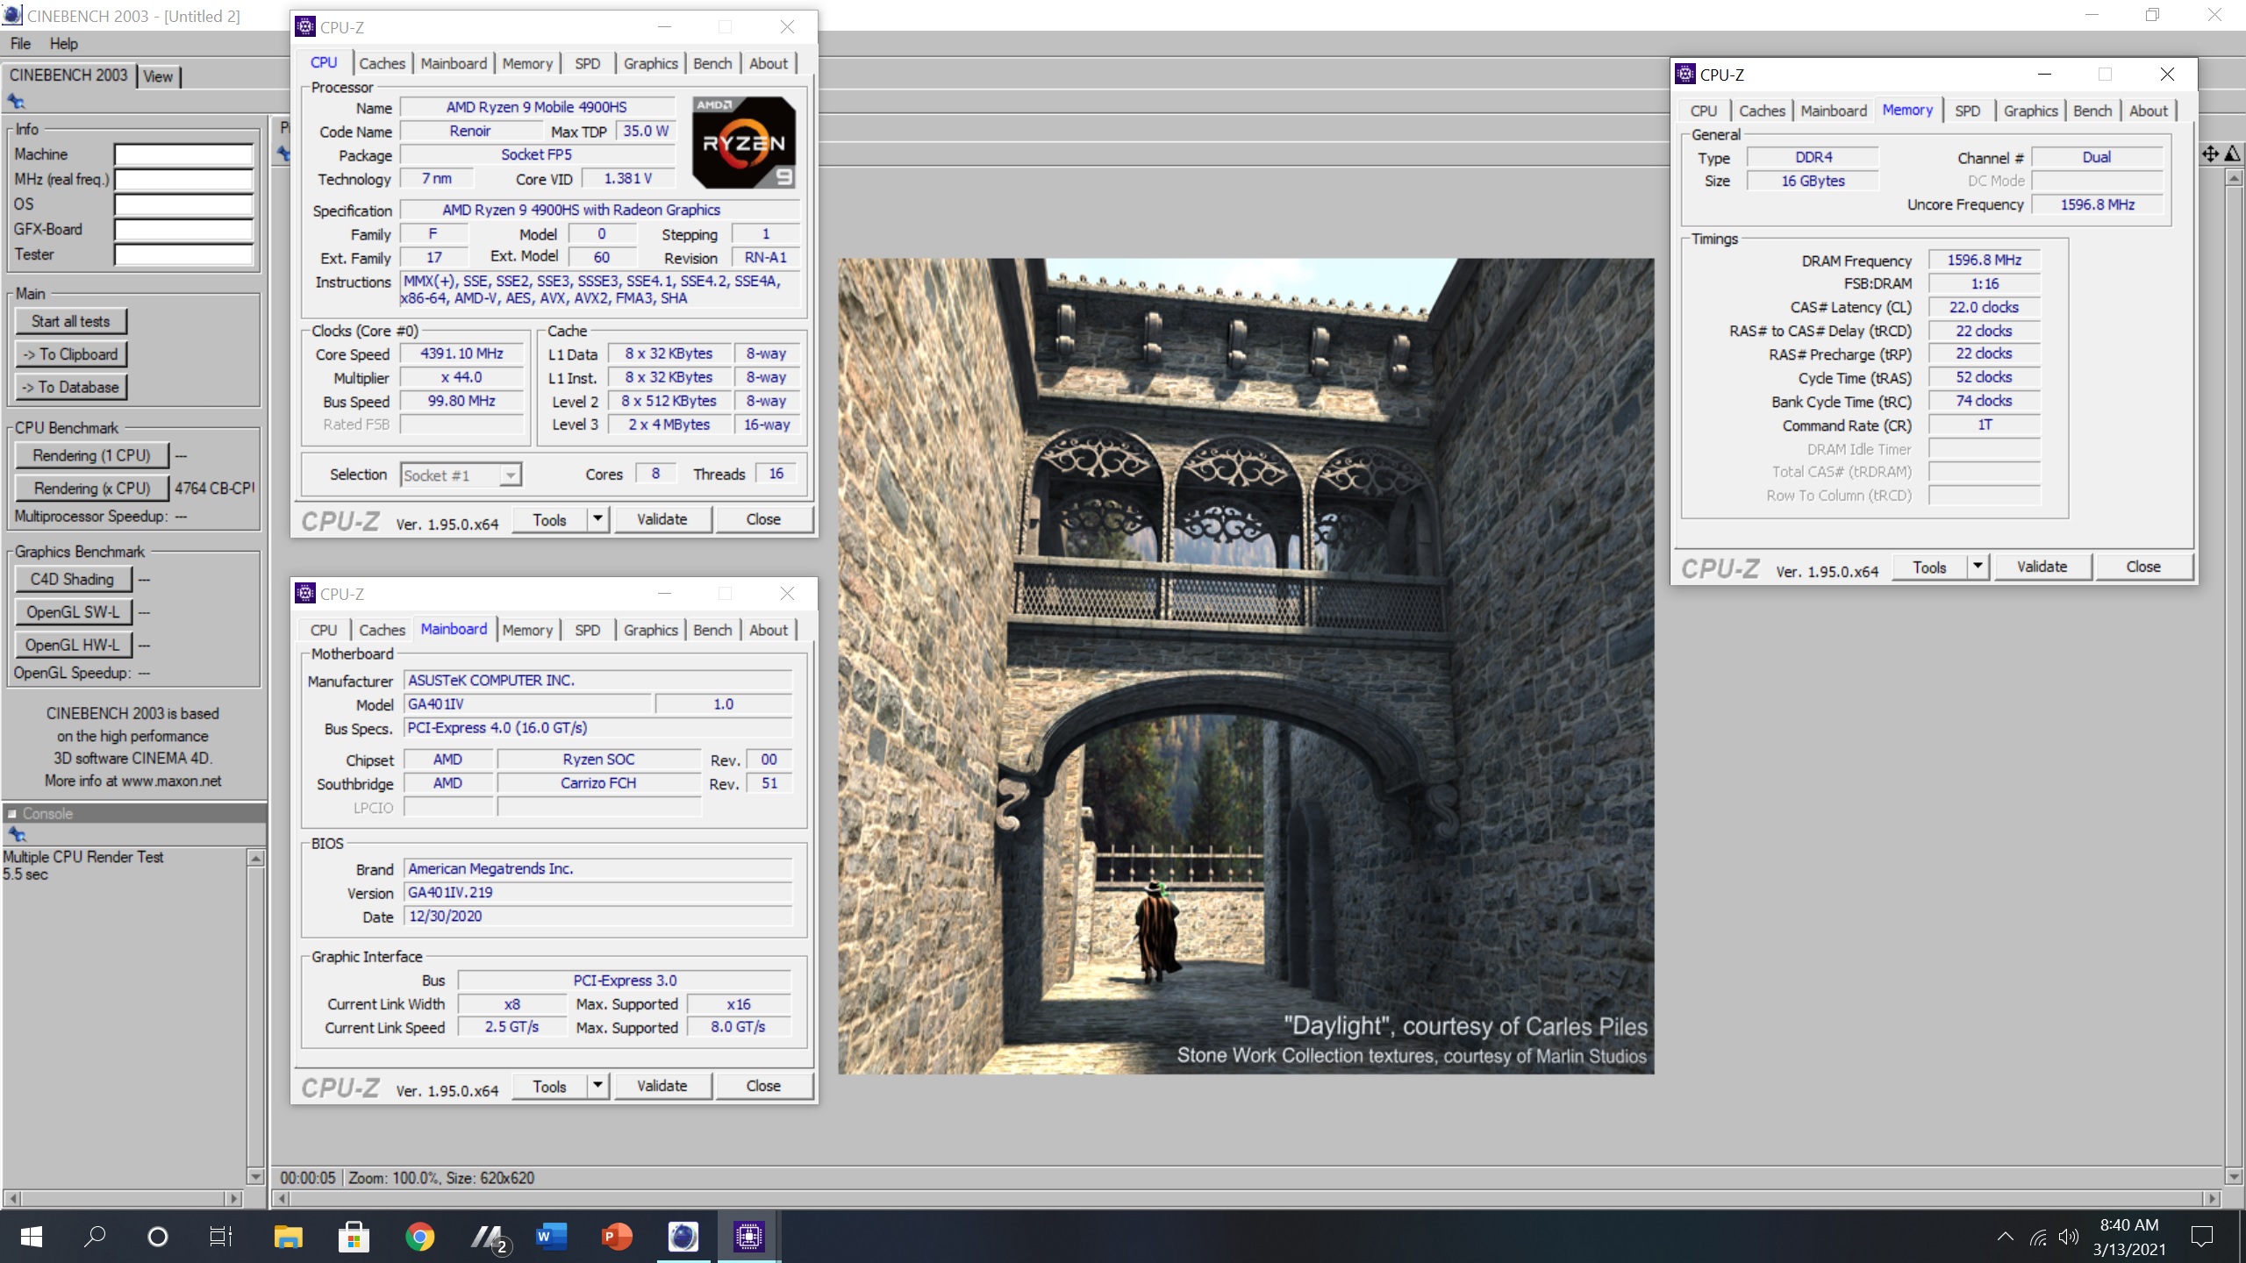Click the pin icon below CINEBENCH 2003 tab
The width and height of the screenshot is (2246, 1263).
pyautogui.click(x=16, y=102)
